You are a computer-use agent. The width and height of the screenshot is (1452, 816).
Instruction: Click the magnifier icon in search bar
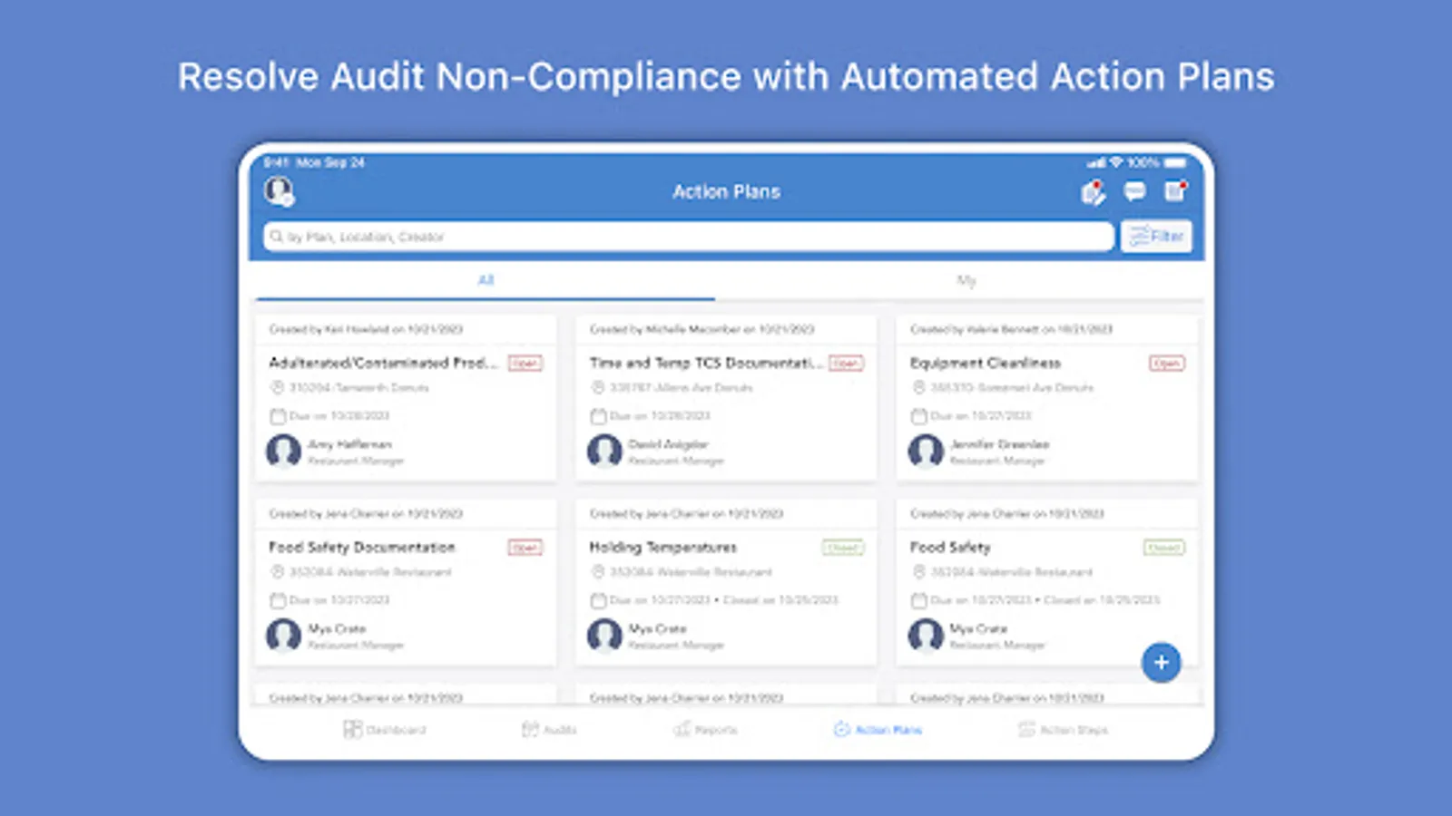(x=276, y=237)
